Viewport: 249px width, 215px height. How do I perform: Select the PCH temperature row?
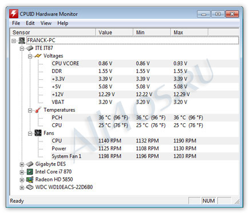145,117
